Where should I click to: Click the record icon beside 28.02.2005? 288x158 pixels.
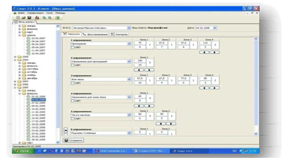point(28,139)
